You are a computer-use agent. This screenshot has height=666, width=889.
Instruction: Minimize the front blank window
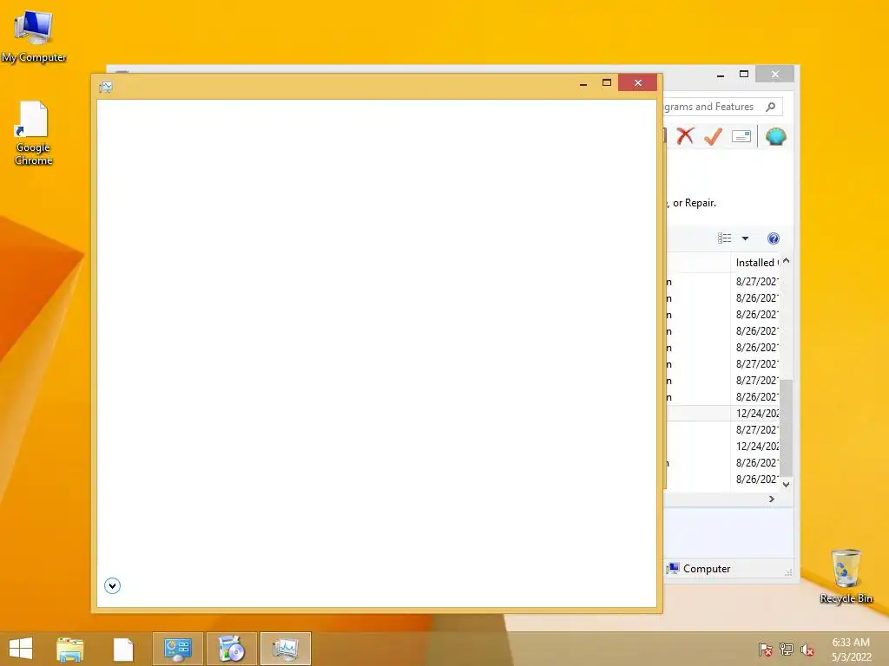click(583, 83)
